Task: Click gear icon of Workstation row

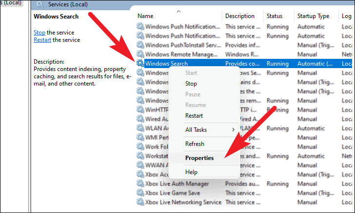Action: click(x=140, y=156)
